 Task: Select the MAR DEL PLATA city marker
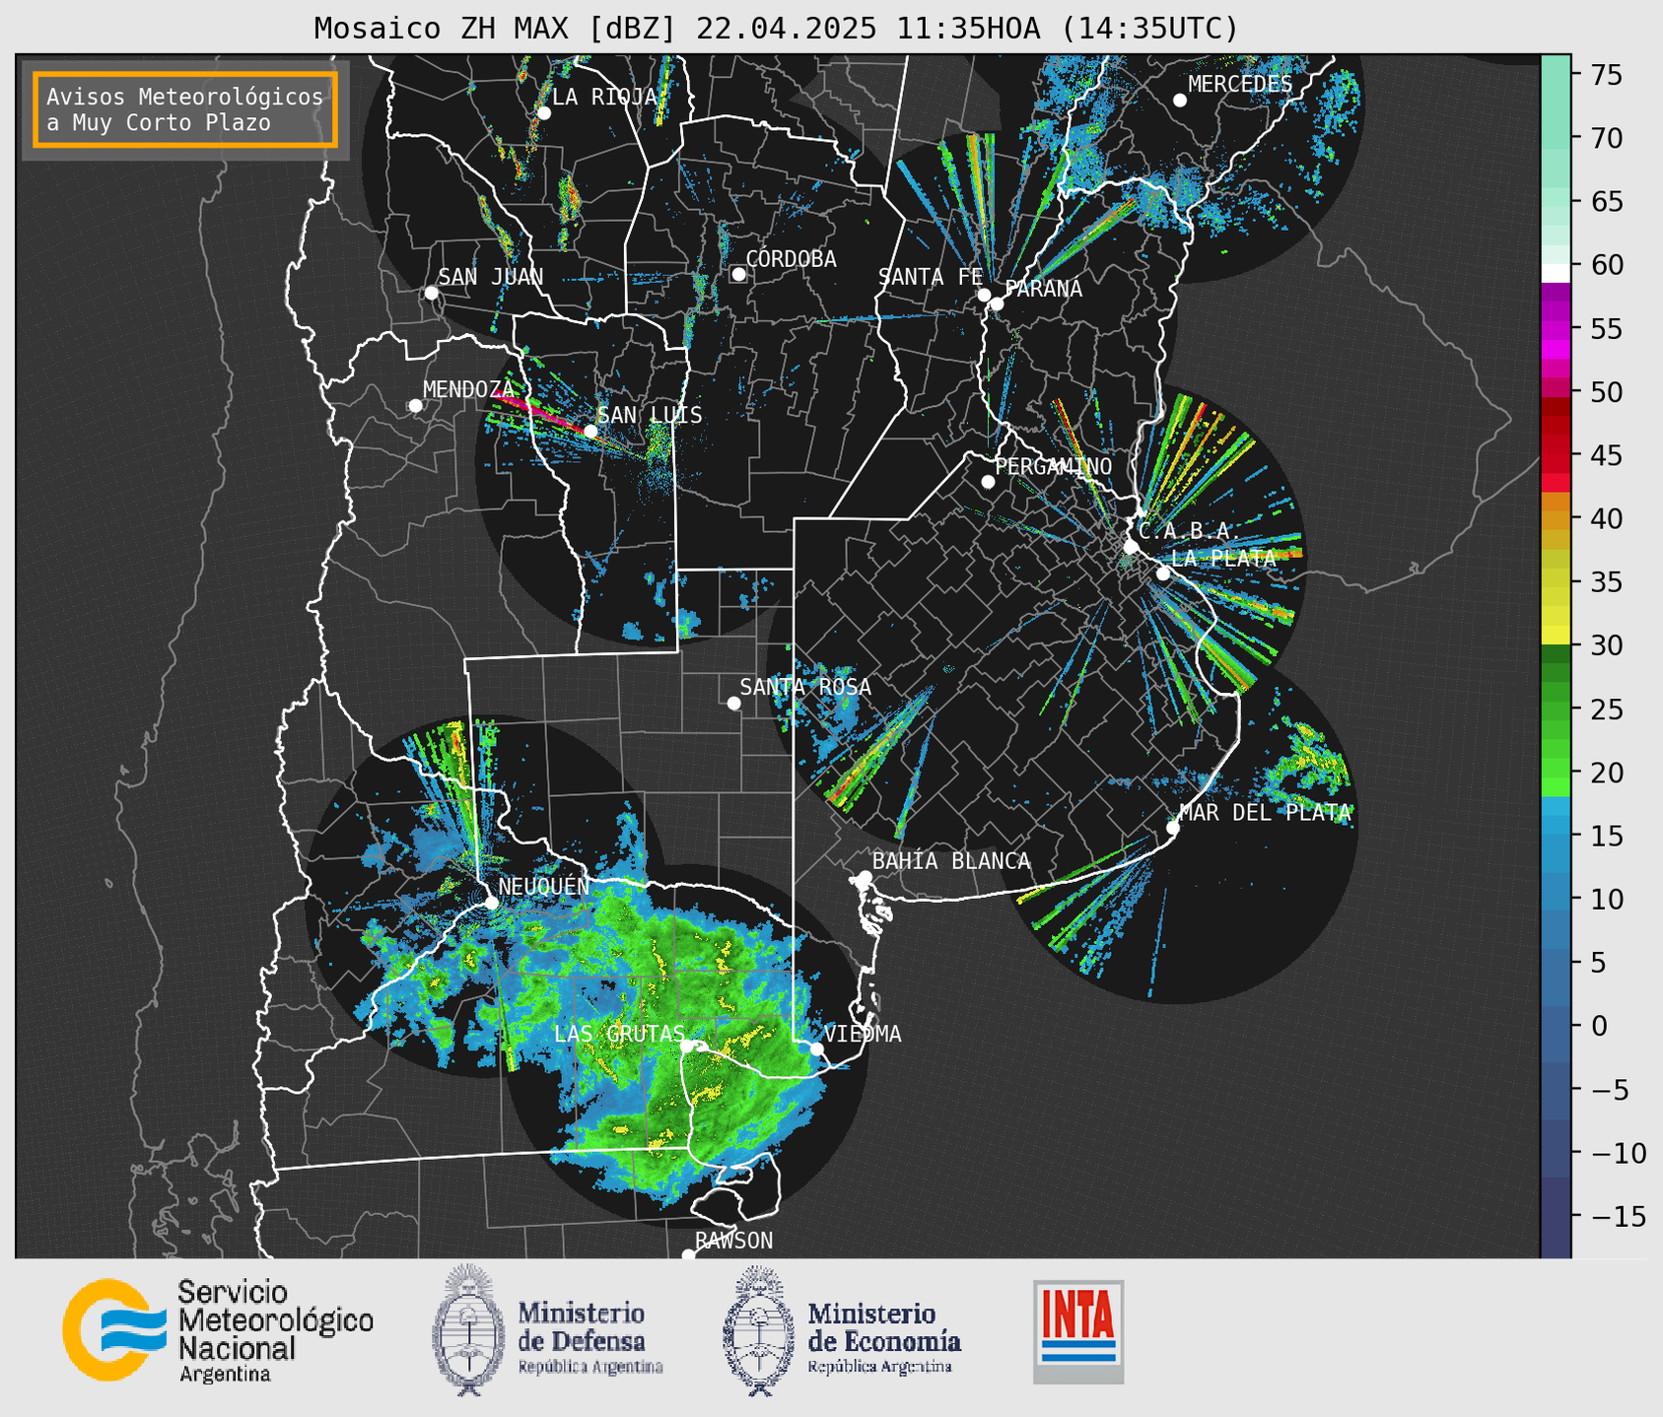[x=1172, y=828]
